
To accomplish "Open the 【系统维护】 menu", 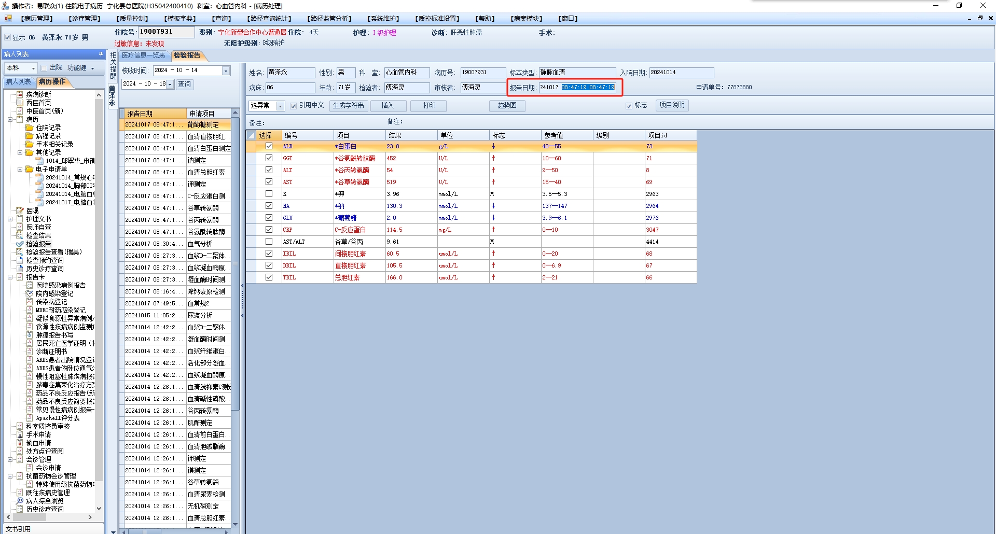I will click(383, 19).
